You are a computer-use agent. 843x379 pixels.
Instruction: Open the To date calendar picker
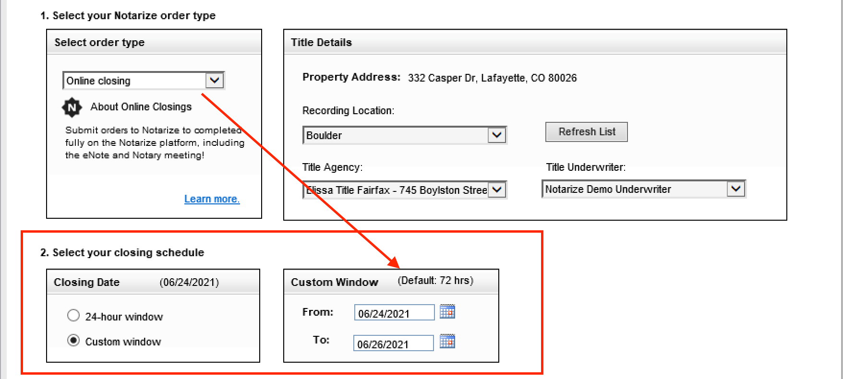447,342
